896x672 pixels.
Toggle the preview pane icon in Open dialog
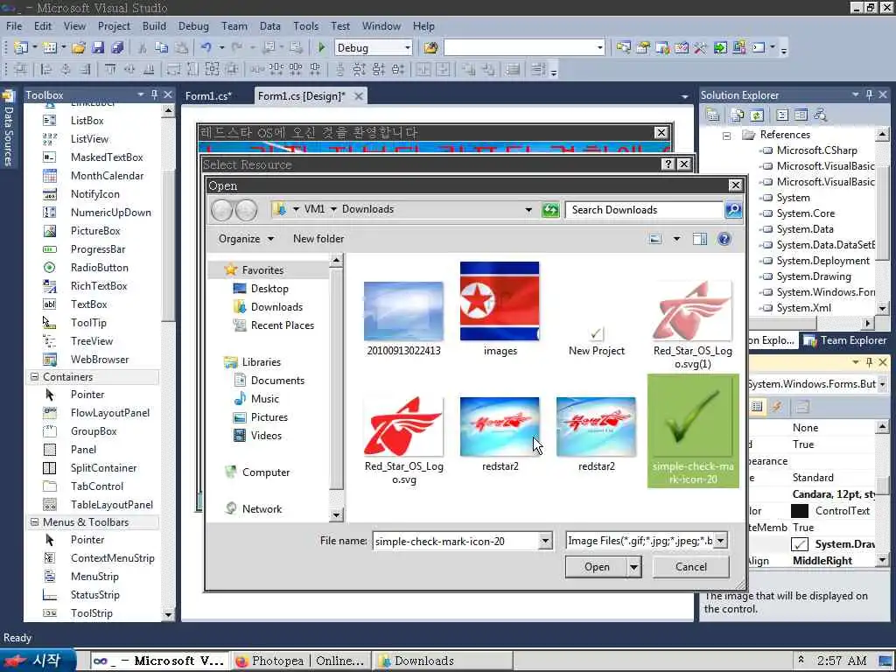tap(699, 239)
